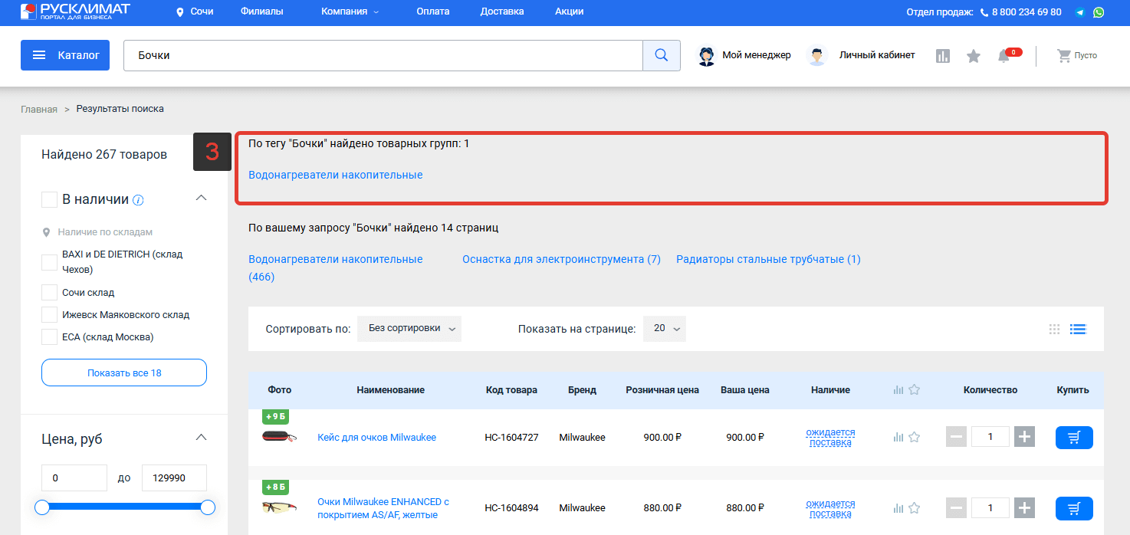Add Очки Milwaukee ENHANCED to cart
Image resolution: width=1130 pixels, height=535 pixels.
[1074, 508]
